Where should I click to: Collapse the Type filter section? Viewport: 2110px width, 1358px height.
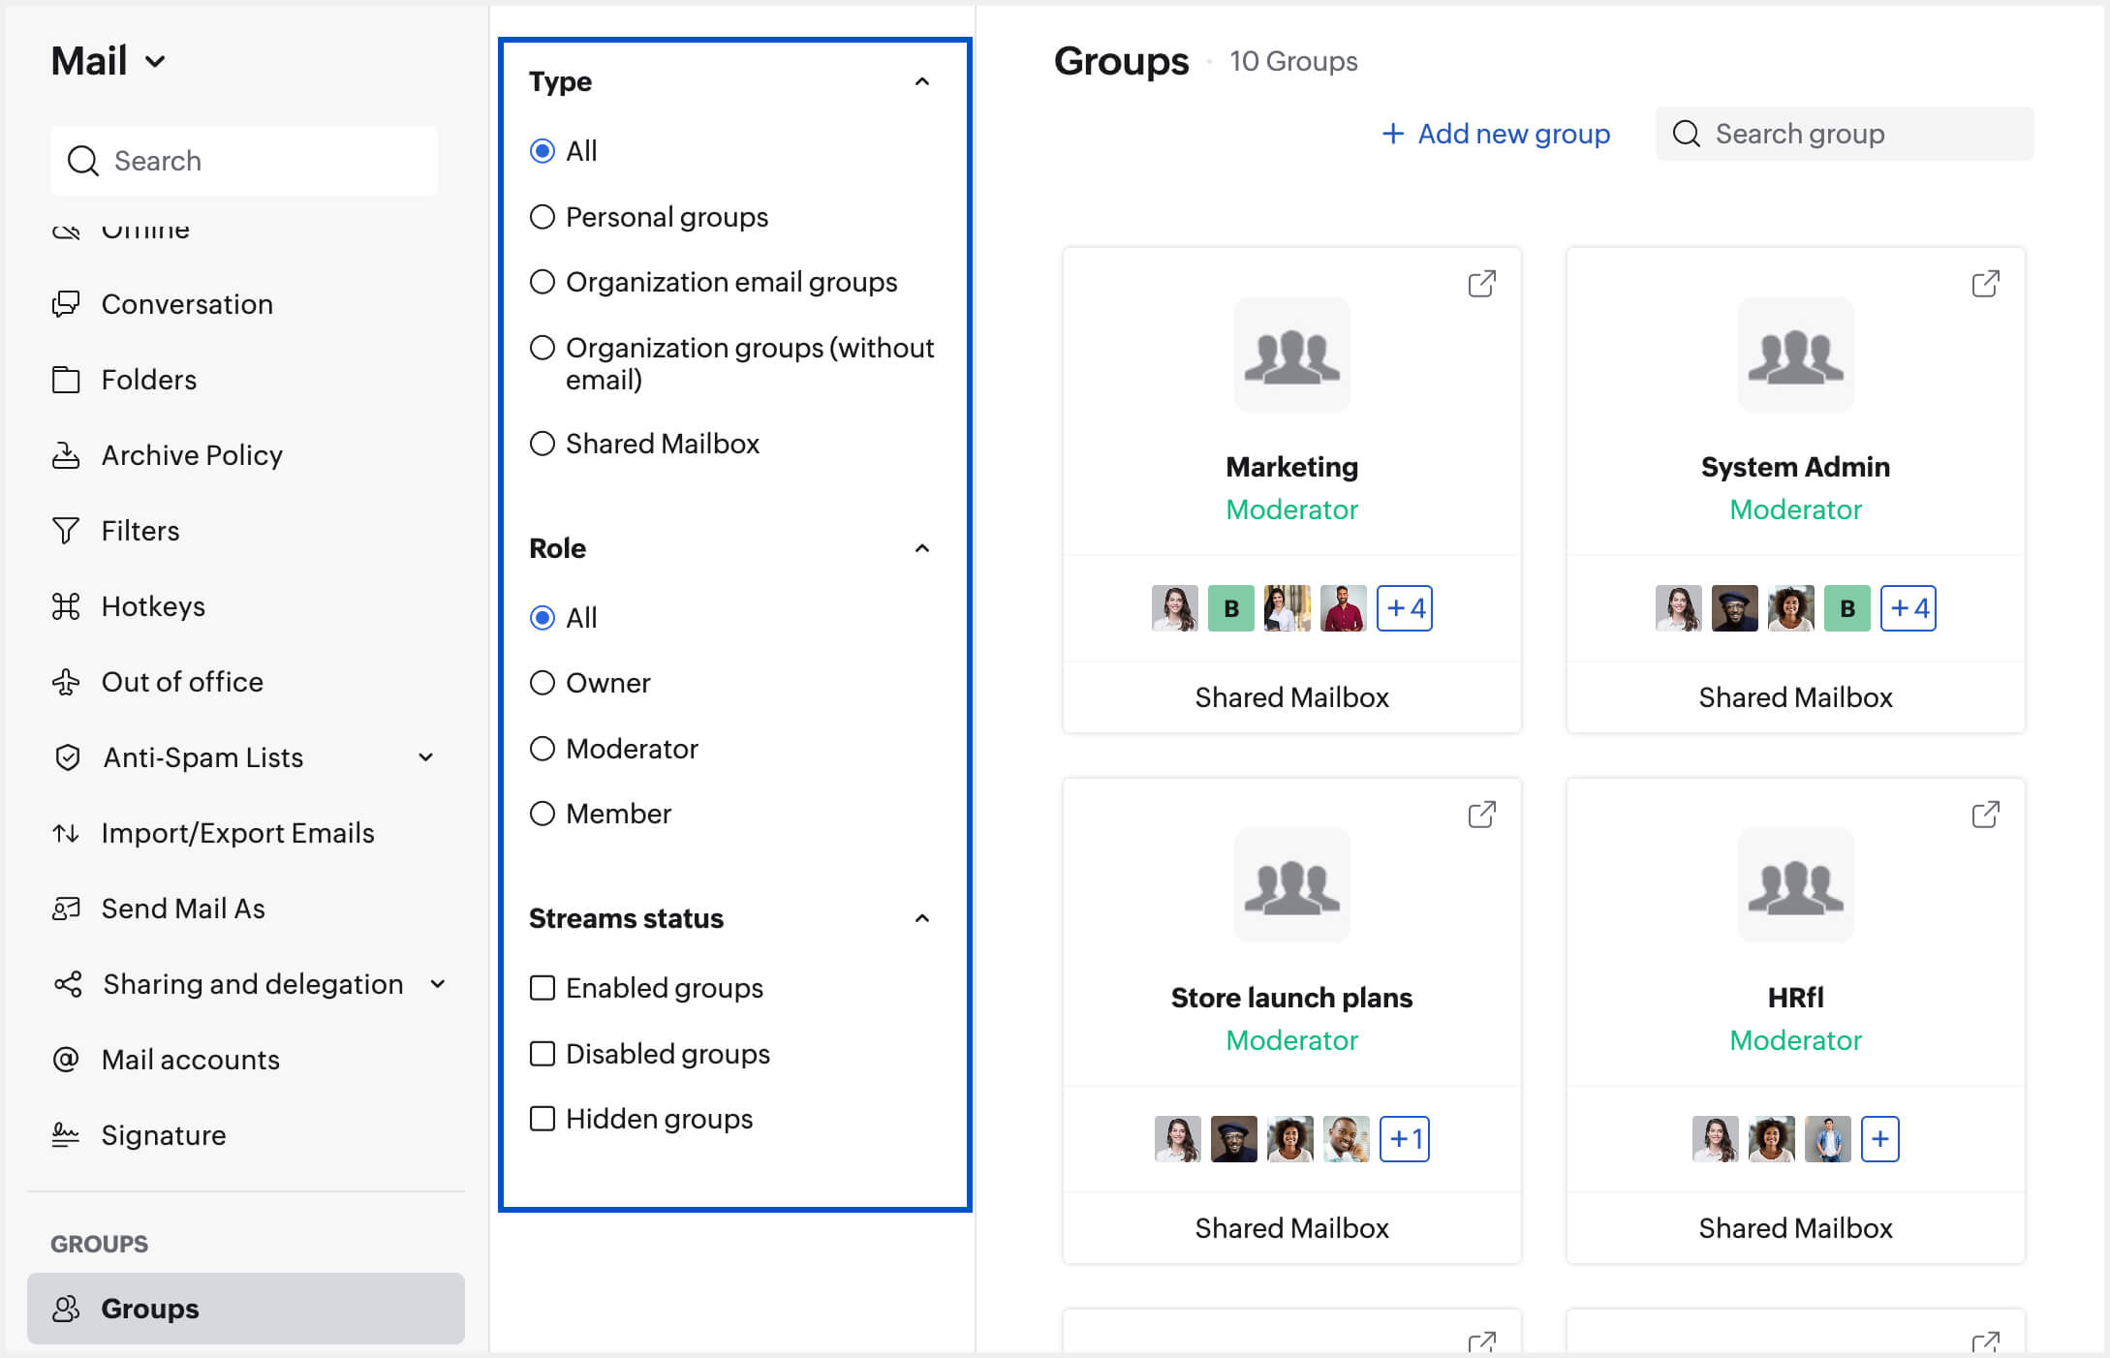(921, 82)
